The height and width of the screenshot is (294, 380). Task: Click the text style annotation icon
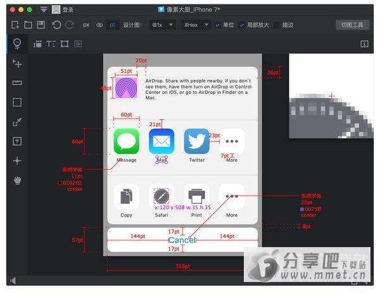coord(51,44)
